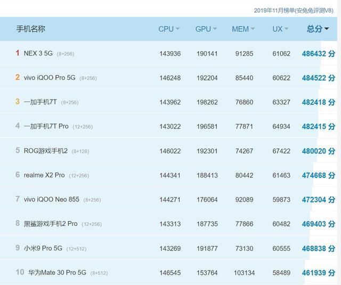The height and width of the screenshot is (285, 341).
Task: Sort by 总分 total score column
Action: [318, 29]
